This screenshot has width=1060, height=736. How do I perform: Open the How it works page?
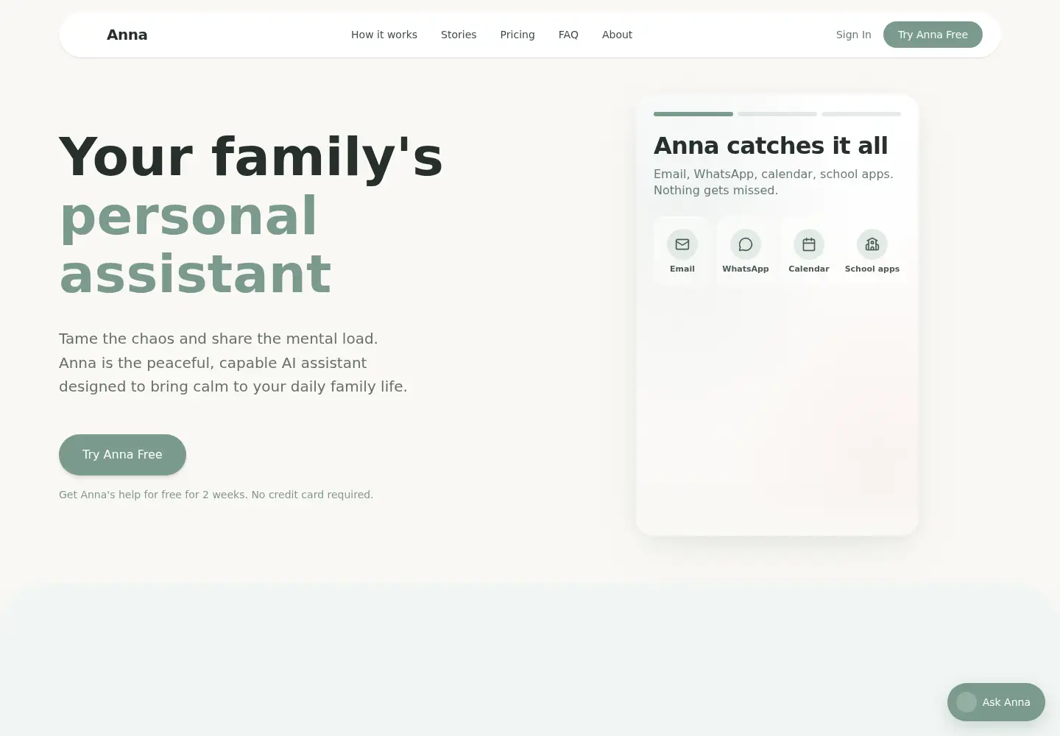pyautogui.click(x=384, y=35)
